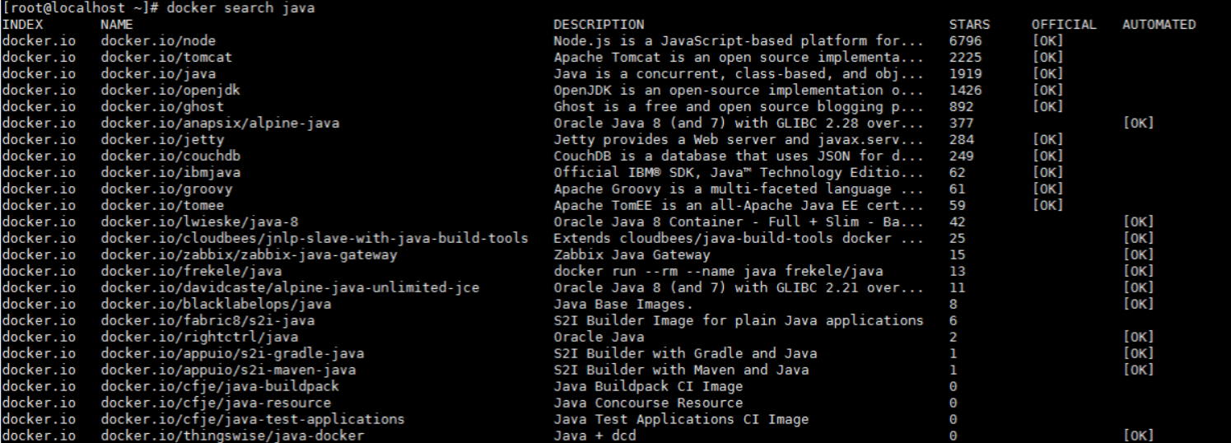Screen dimensions: 1231x443
Task: Select the DESCRIPTION column header
Action: pyautogui.click(x=599, y=24)
